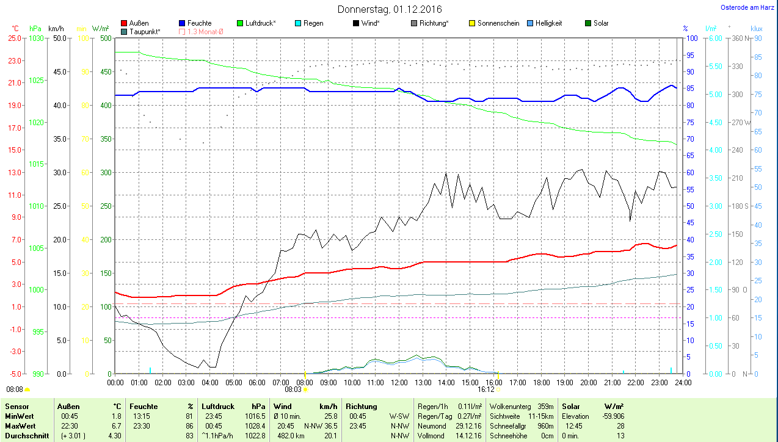Click the teal Taupunkt legend square
Viewport: 778px width, 442px height.
point(124,31)
